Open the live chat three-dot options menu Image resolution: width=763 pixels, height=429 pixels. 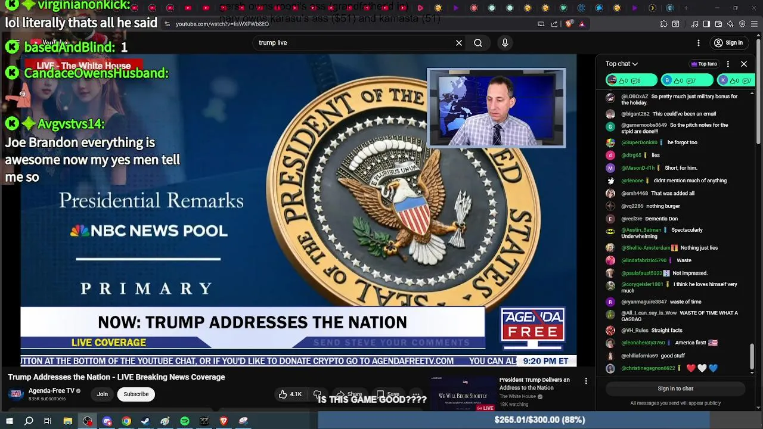pos(728,64)
